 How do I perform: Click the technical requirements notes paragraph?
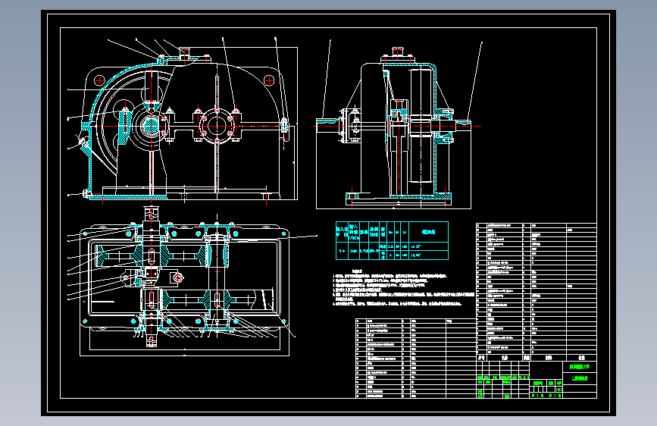point(403,289)
